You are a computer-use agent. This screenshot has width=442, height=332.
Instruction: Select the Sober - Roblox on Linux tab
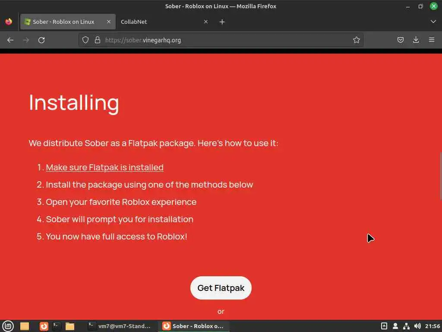point(68,22)
